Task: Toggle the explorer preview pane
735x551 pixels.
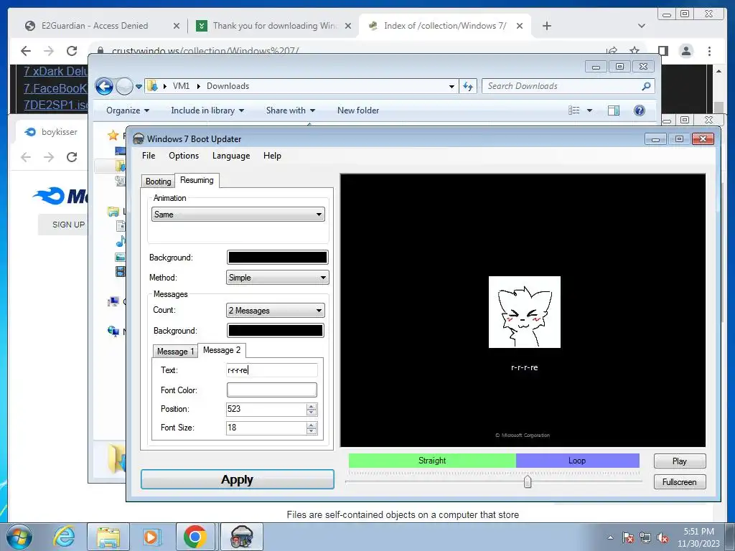Action: [614, 110]
